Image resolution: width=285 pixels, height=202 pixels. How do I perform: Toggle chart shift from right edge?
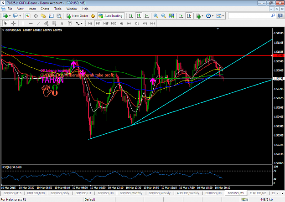[189, 16]
